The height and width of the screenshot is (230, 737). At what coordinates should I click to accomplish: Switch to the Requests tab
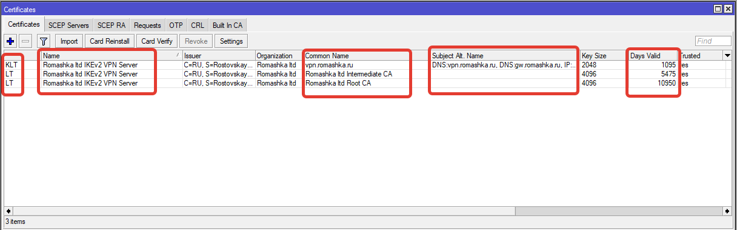click(148, 25)
